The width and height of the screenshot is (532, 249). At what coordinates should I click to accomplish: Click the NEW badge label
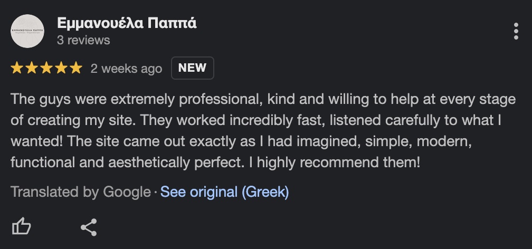[x=192, y=68]
